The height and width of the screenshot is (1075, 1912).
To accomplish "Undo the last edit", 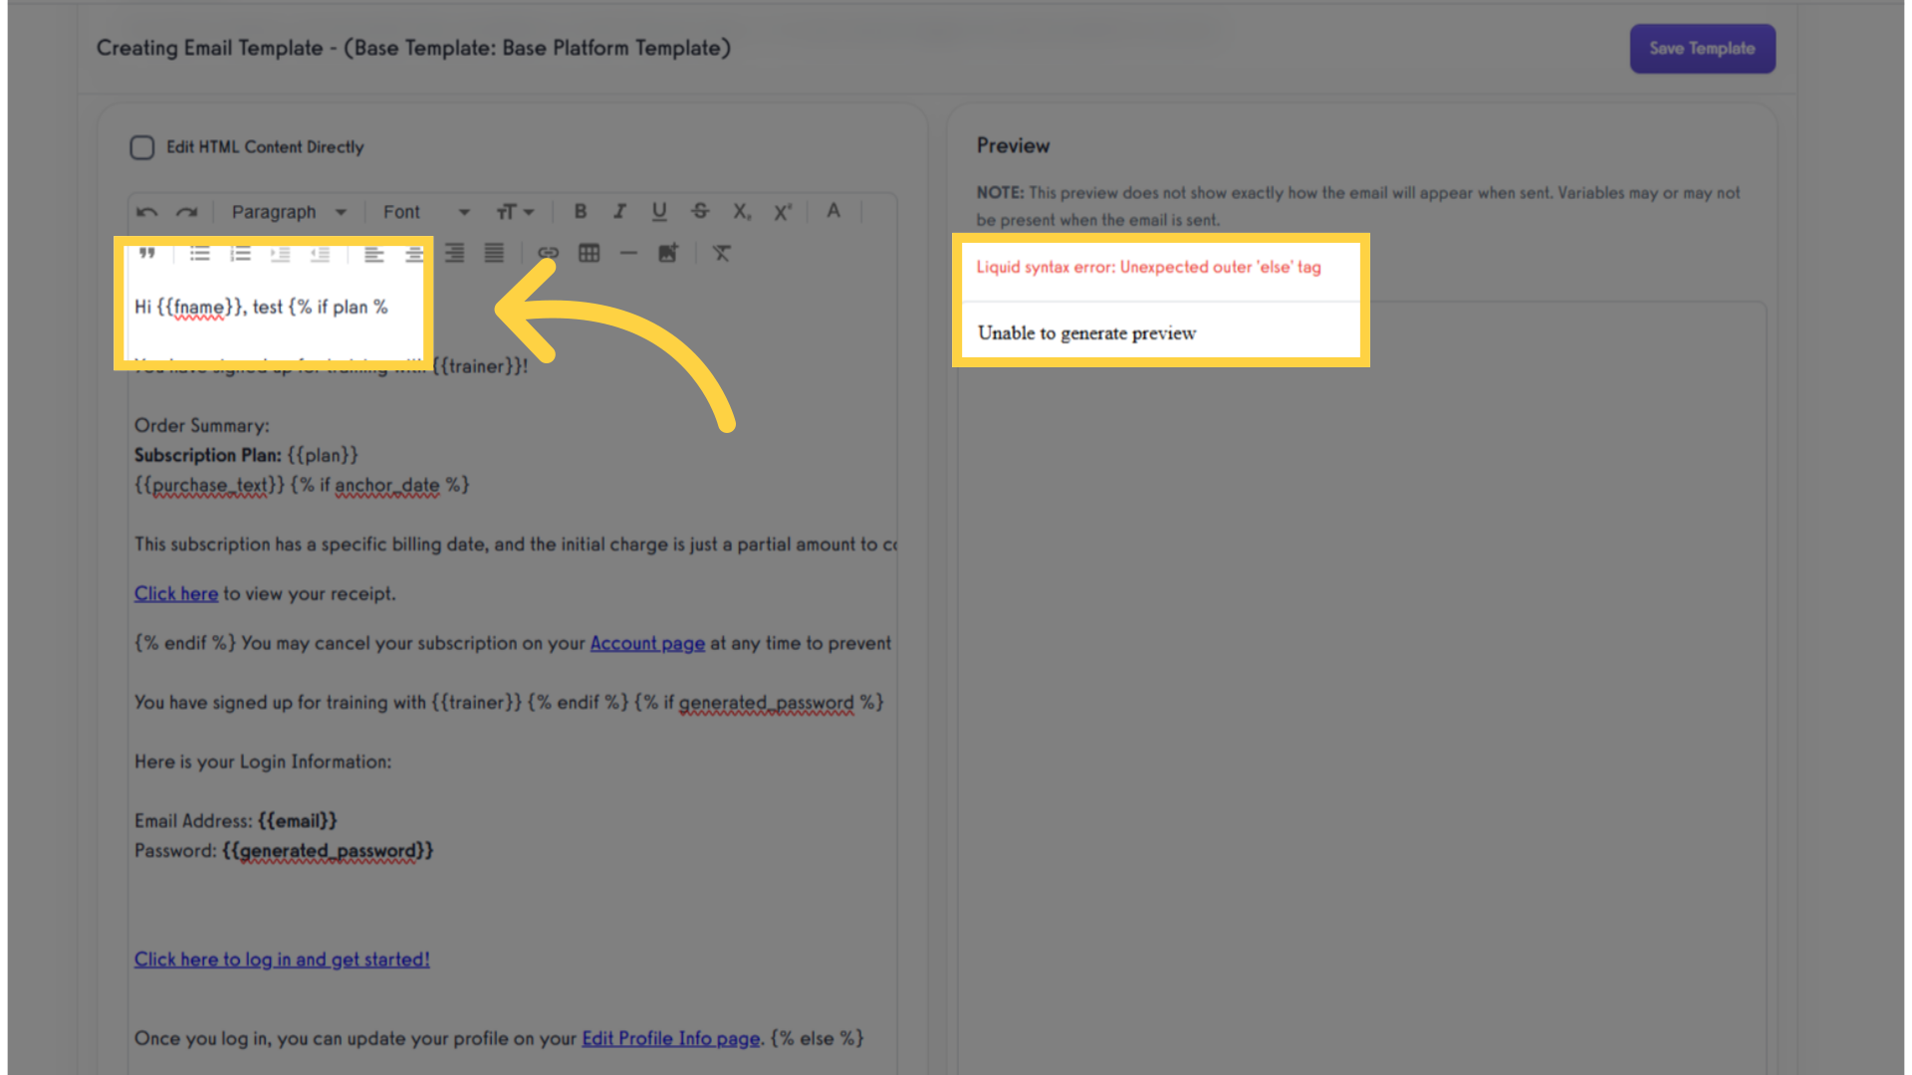I will point(147,212).
